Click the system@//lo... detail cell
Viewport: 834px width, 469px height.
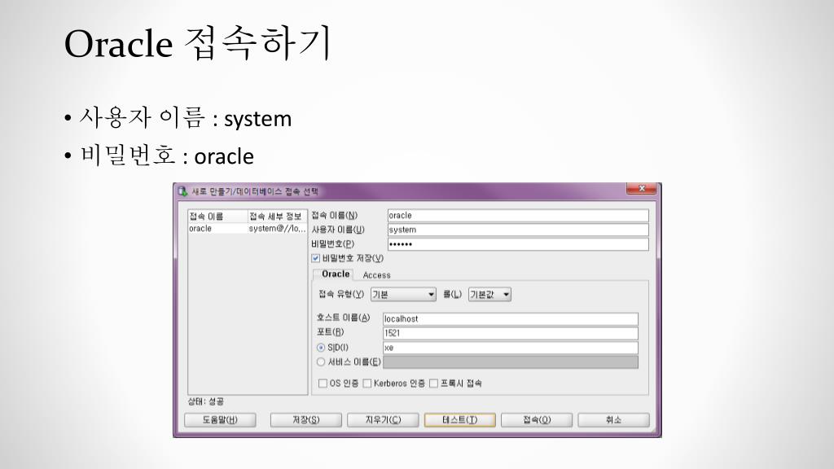(x=278, y=229)
